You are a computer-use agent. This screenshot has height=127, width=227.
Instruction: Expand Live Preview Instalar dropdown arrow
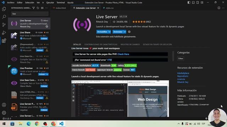(47, 74)
